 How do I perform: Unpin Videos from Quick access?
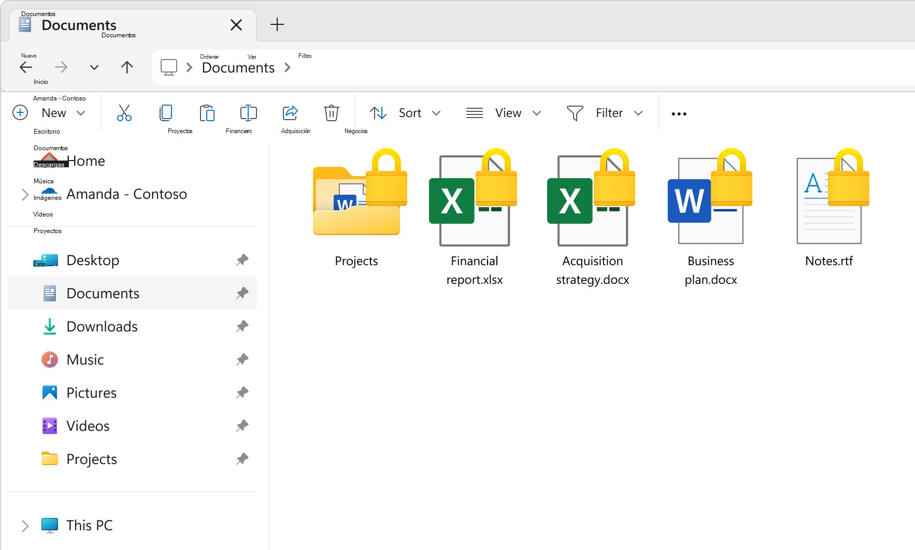242,425
